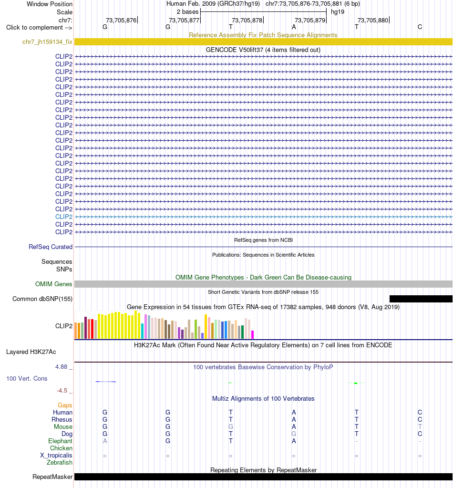Image resolution: width=453 pixels, height=488 pixels.
Task: Click the gray OMIM gene bar
Action: point(263,284)
